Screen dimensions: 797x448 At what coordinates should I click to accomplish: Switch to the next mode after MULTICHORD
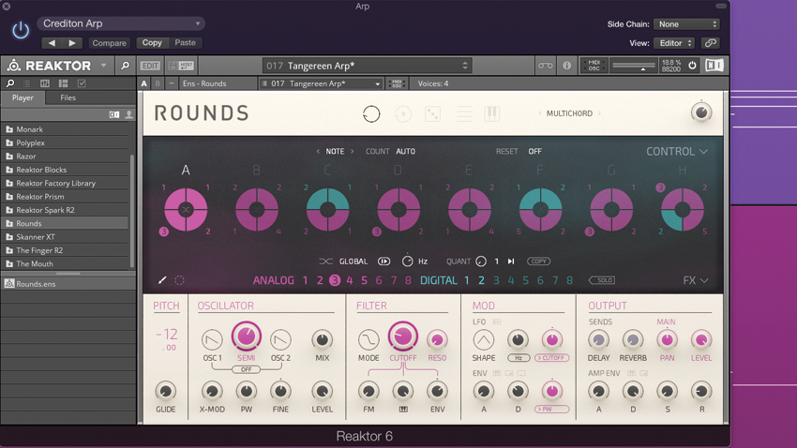(x=599, y=113)
